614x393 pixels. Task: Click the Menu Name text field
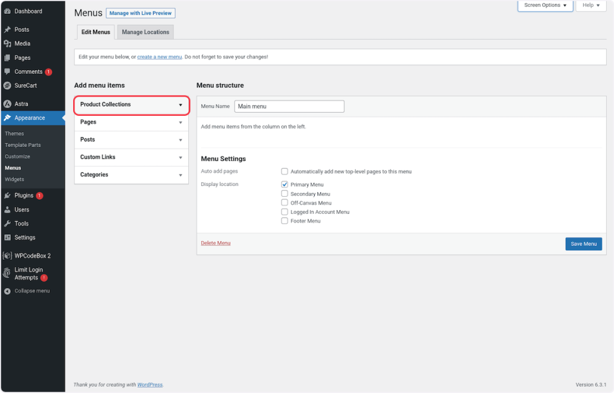(x=289, y=106)
